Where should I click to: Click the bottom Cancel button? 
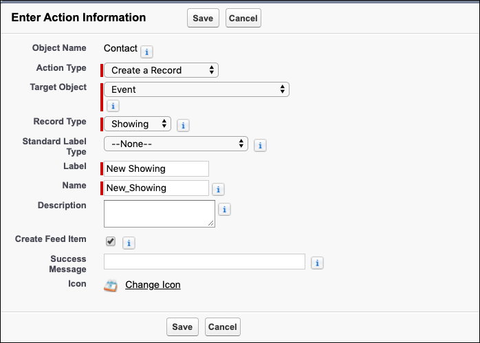[x=223, y=327]
